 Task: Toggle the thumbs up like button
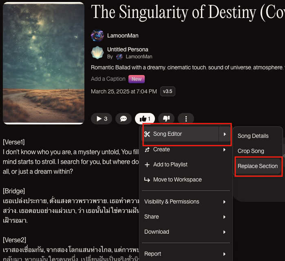[x=145, y=119]
